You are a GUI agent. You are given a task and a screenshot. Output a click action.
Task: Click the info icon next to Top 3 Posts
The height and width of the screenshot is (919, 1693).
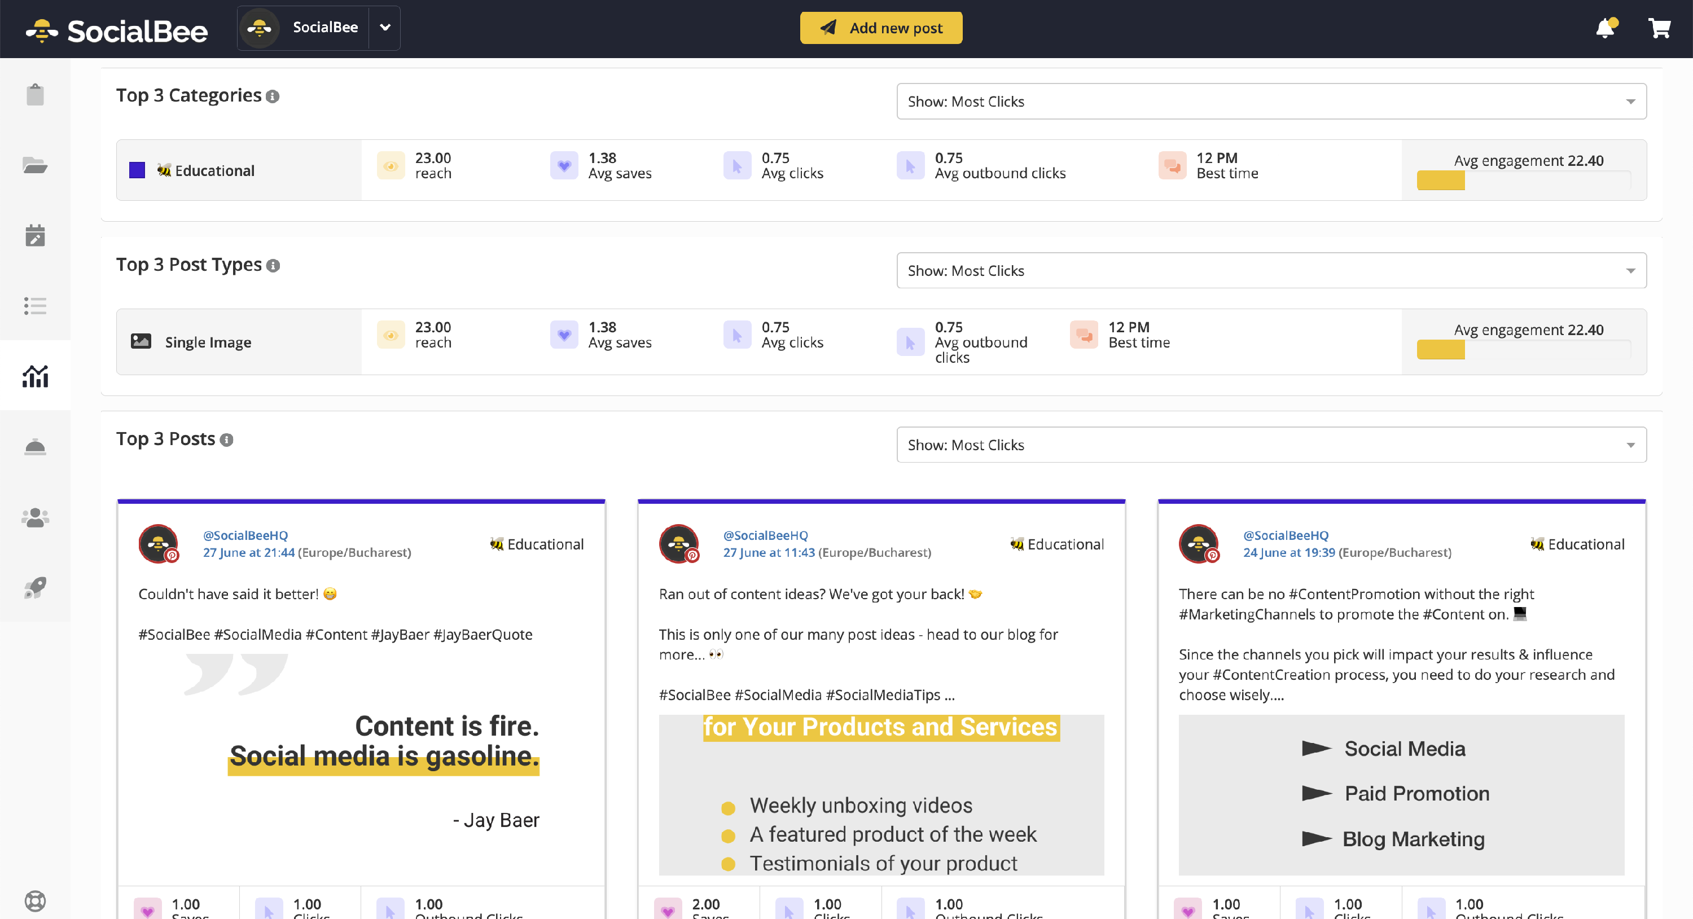pyautogui.click(x=227, y=439)
